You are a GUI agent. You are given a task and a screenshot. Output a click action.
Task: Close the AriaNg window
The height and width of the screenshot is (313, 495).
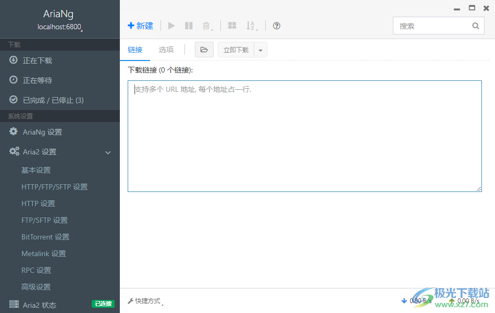click(x=487, y=8)
